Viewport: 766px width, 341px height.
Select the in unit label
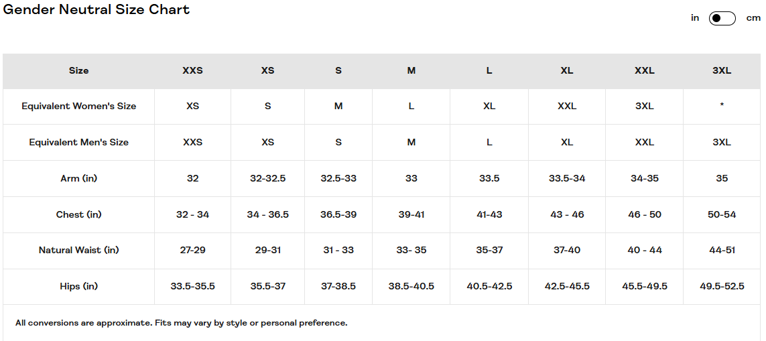[695, 18]
